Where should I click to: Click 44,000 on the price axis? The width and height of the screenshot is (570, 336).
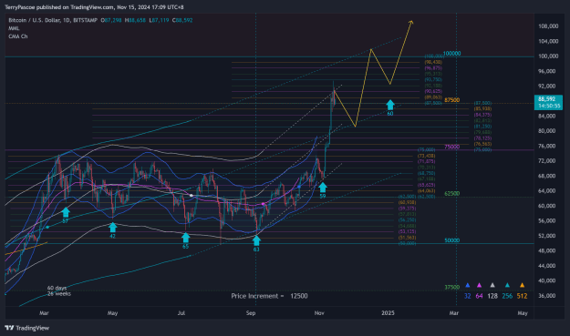pyautogui.click(x=546, y=266)
